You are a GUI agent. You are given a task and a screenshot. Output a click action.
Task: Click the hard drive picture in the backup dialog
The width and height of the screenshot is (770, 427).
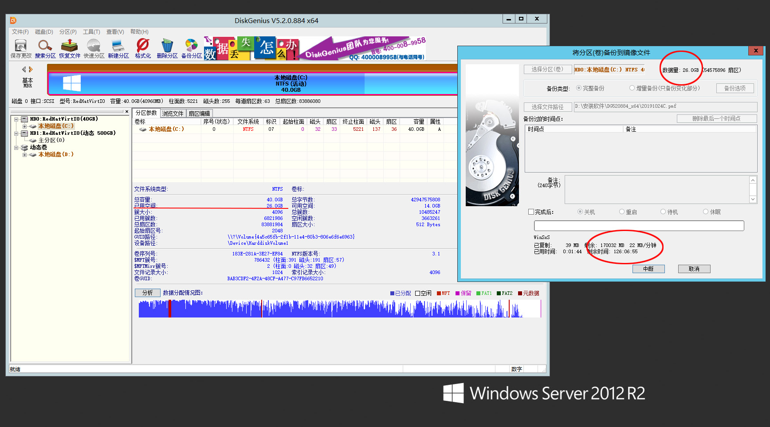[492, 135]
